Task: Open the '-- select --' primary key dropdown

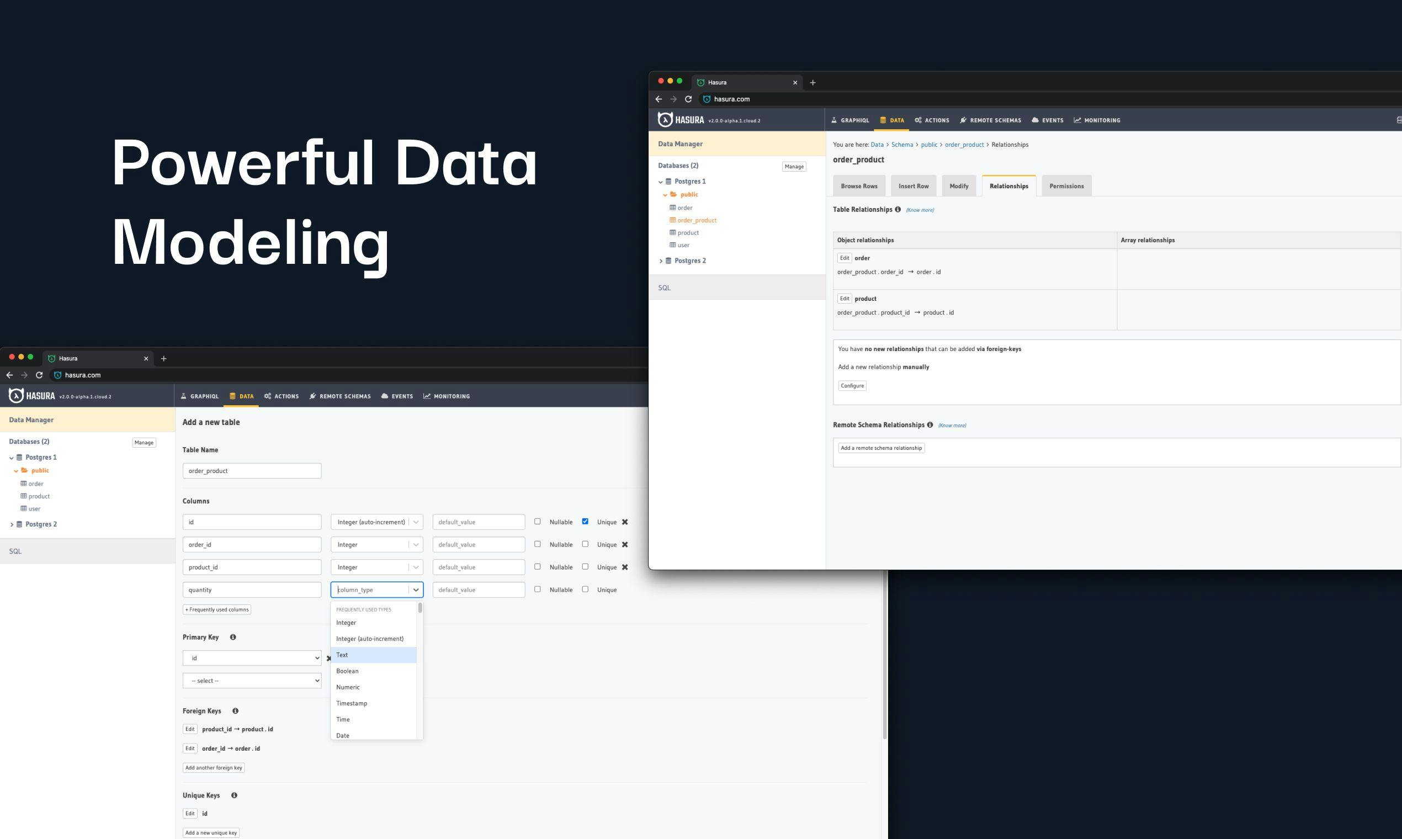Action: [x=252, y=681]
